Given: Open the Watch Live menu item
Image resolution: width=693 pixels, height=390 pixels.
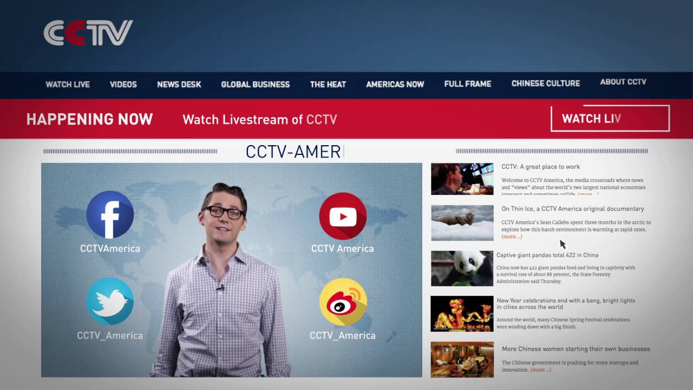Looking at the screenshot, I should [68, 84].
